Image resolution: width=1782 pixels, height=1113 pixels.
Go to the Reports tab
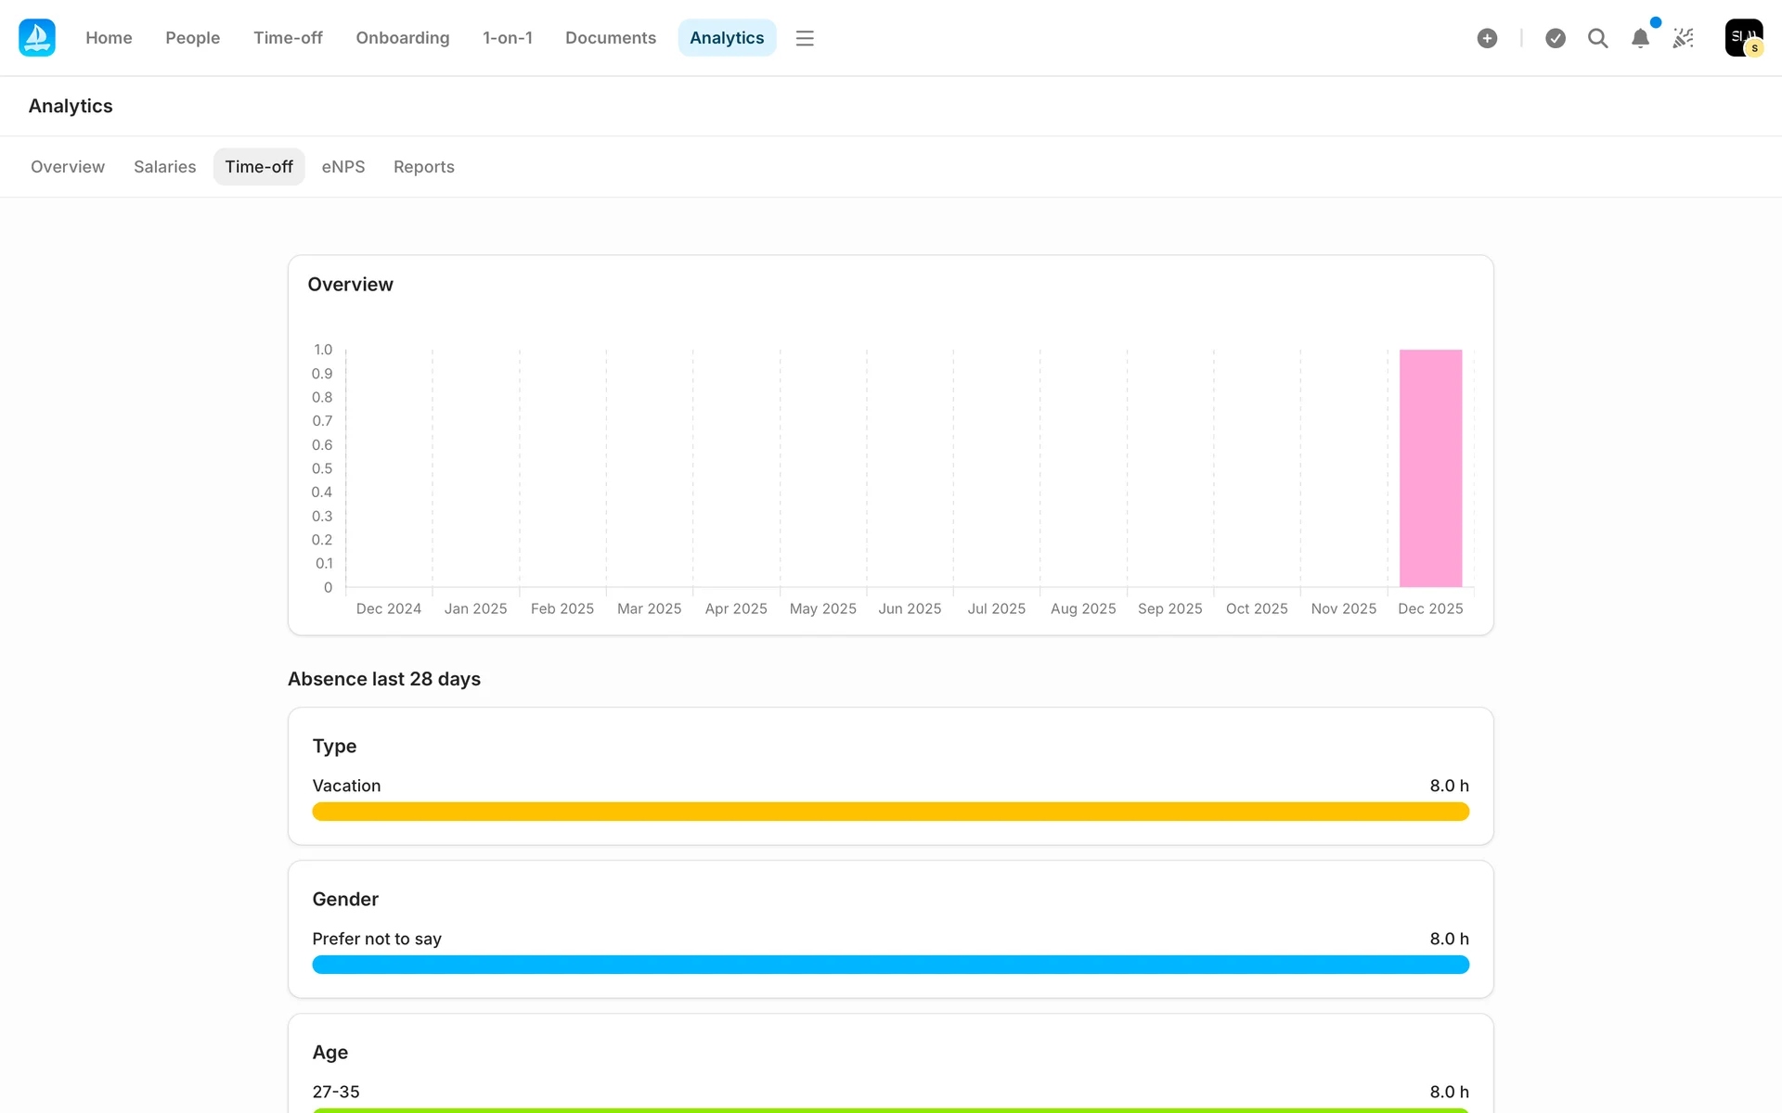tap(423, 167)
